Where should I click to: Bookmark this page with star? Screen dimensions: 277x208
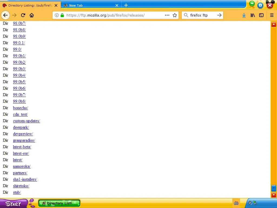[175, 15]
